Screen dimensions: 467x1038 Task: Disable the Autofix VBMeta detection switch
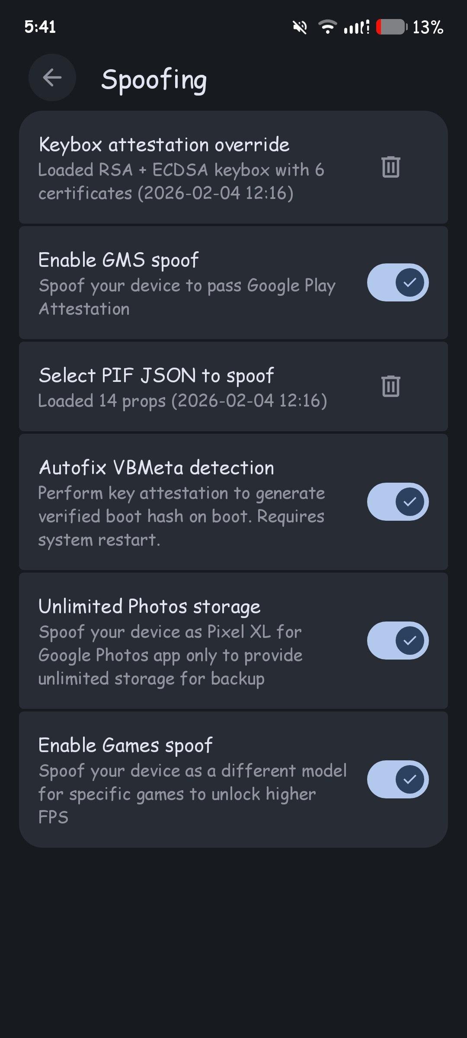click(398, 502)
